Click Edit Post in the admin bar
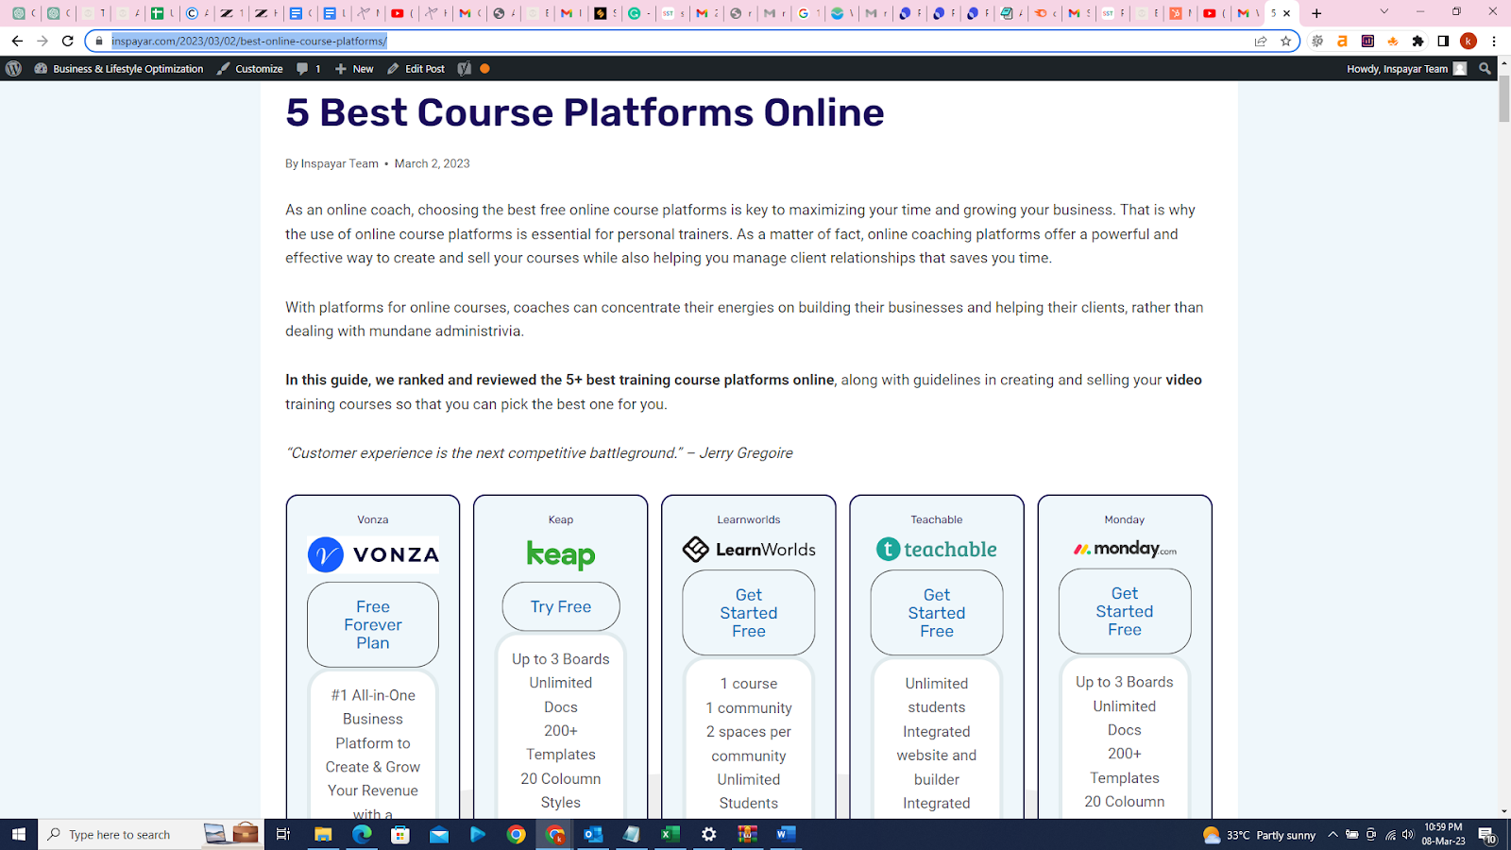Screen dimensions: 1511x850 416,69
